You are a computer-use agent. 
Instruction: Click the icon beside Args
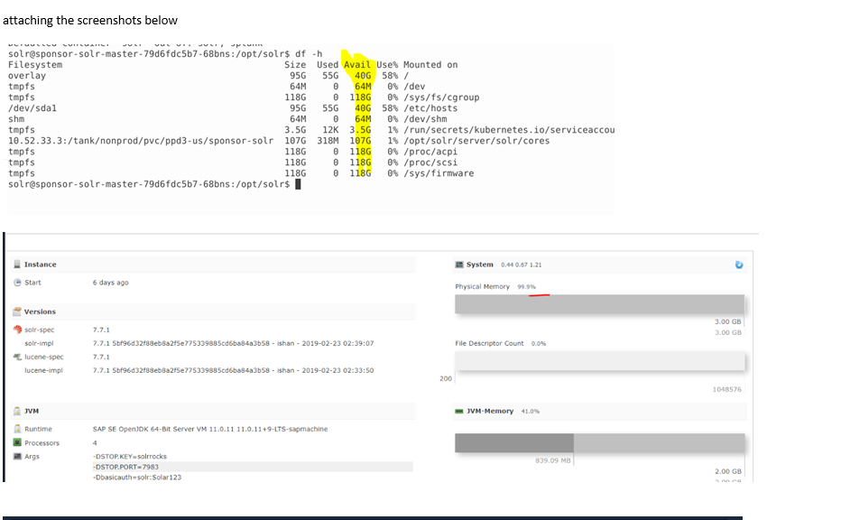click(x=17, y=457)
